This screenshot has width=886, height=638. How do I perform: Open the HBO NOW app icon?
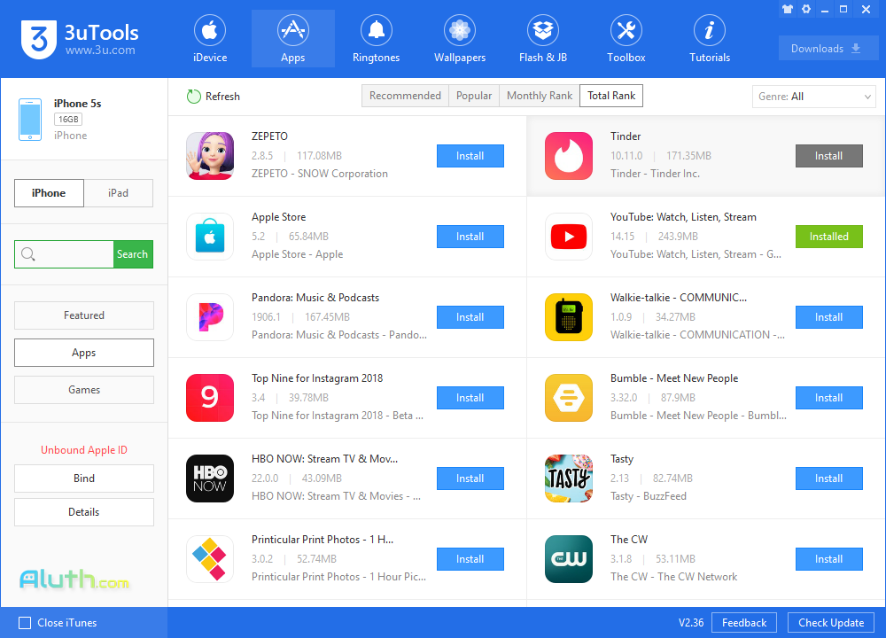(210, 478)
